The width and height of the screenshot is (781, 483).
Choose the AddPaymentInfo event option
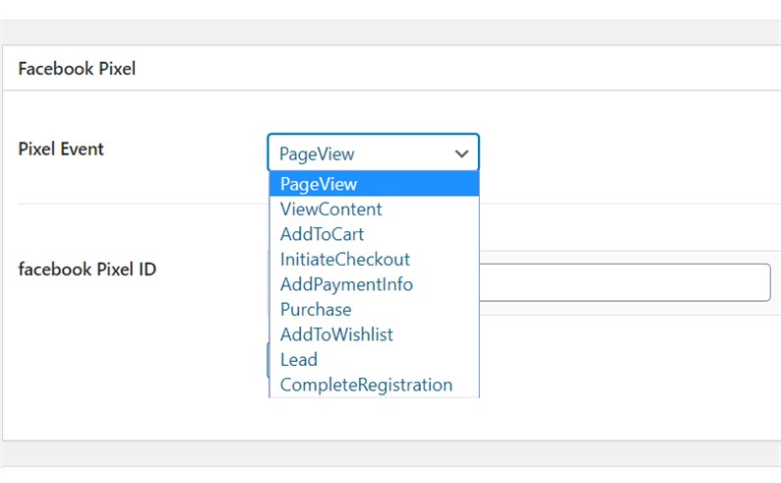pos(346,284)
